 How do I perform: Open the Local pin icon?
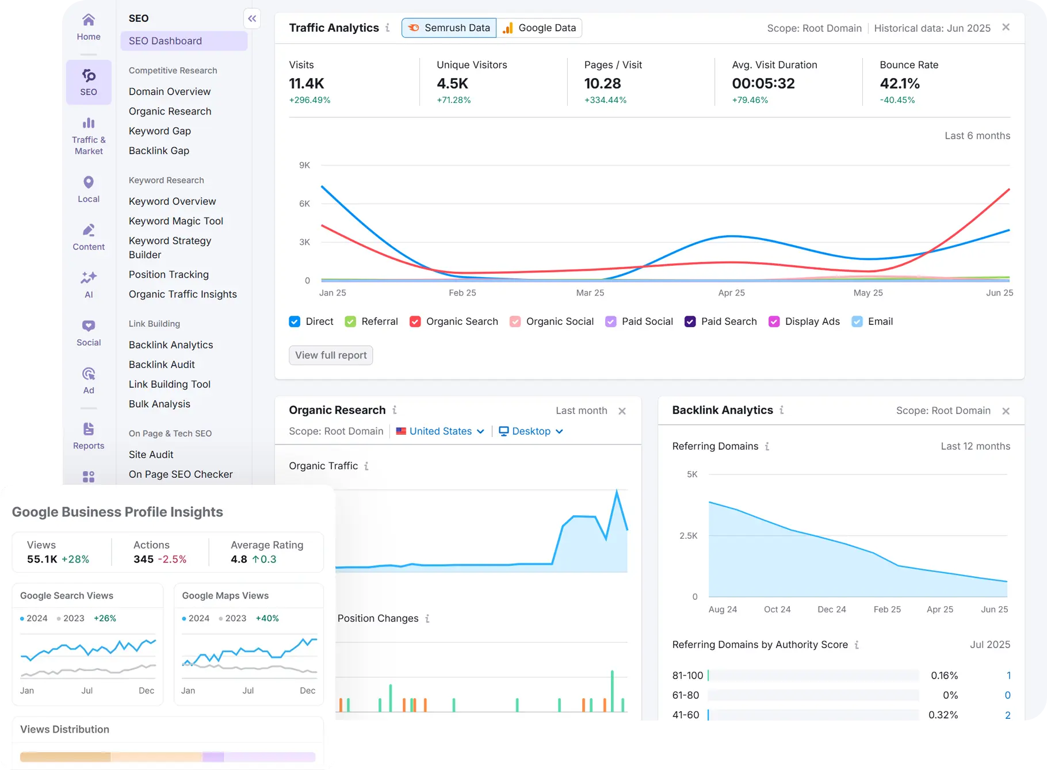coord(89,182)
